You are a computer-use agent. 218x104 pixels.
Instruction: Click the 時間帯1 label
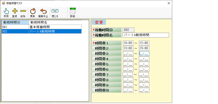(x=107, y=43)
